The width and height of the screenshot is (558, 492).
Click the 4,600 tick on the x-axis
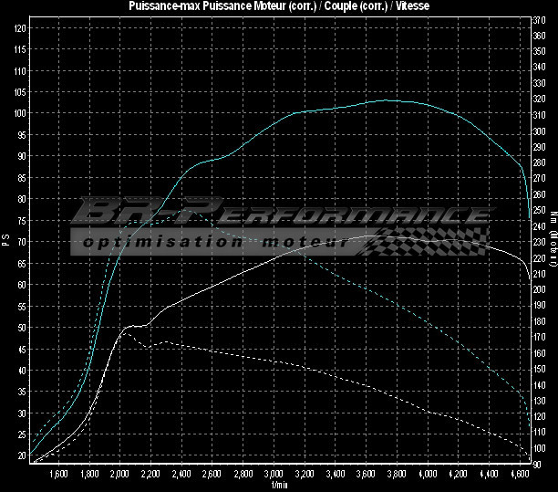tap(521, 475)
